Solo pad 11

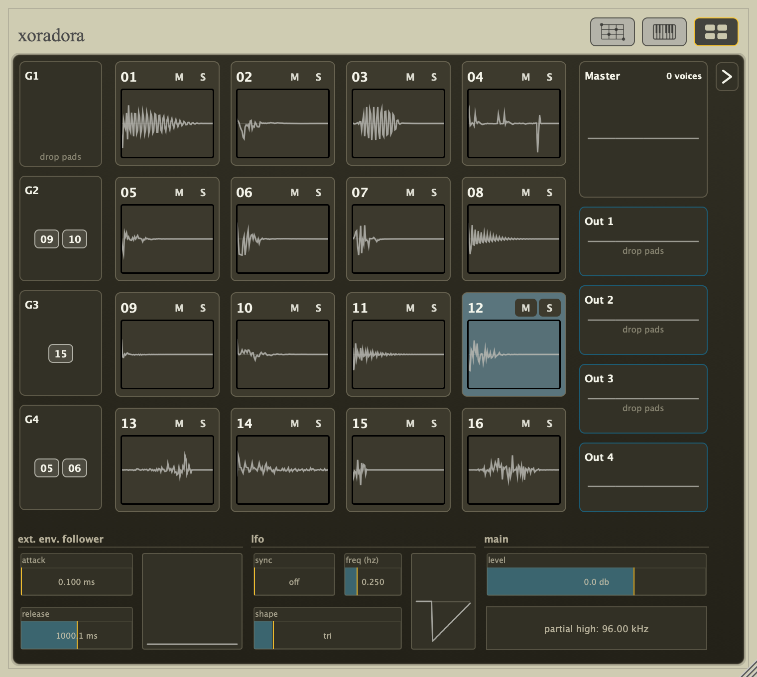tap(434, 308)
